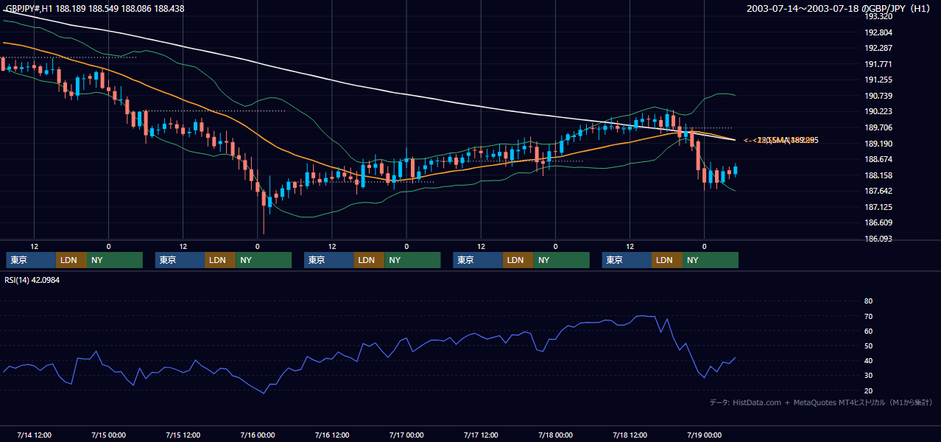Click the 187.642 price axis label
941x442 pixels.
[x=878, y=191]
